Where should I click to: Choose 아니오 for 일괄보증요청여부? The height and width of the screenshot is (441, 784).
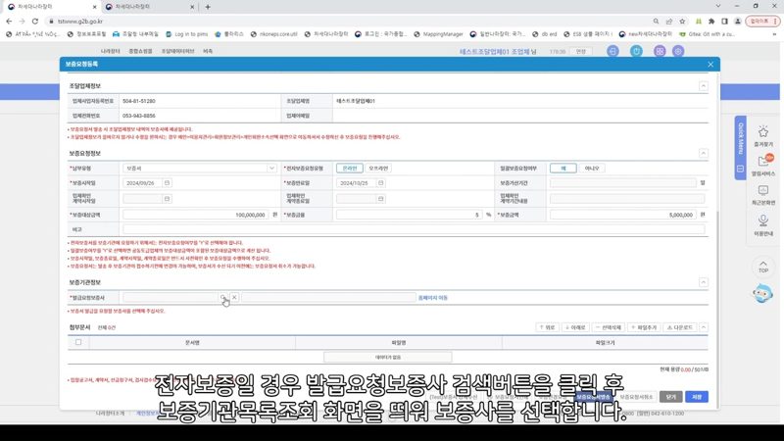(592, 168)
